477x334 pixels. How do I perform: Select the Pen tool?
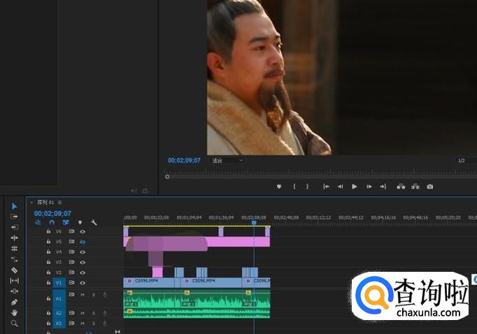[15, 302]
